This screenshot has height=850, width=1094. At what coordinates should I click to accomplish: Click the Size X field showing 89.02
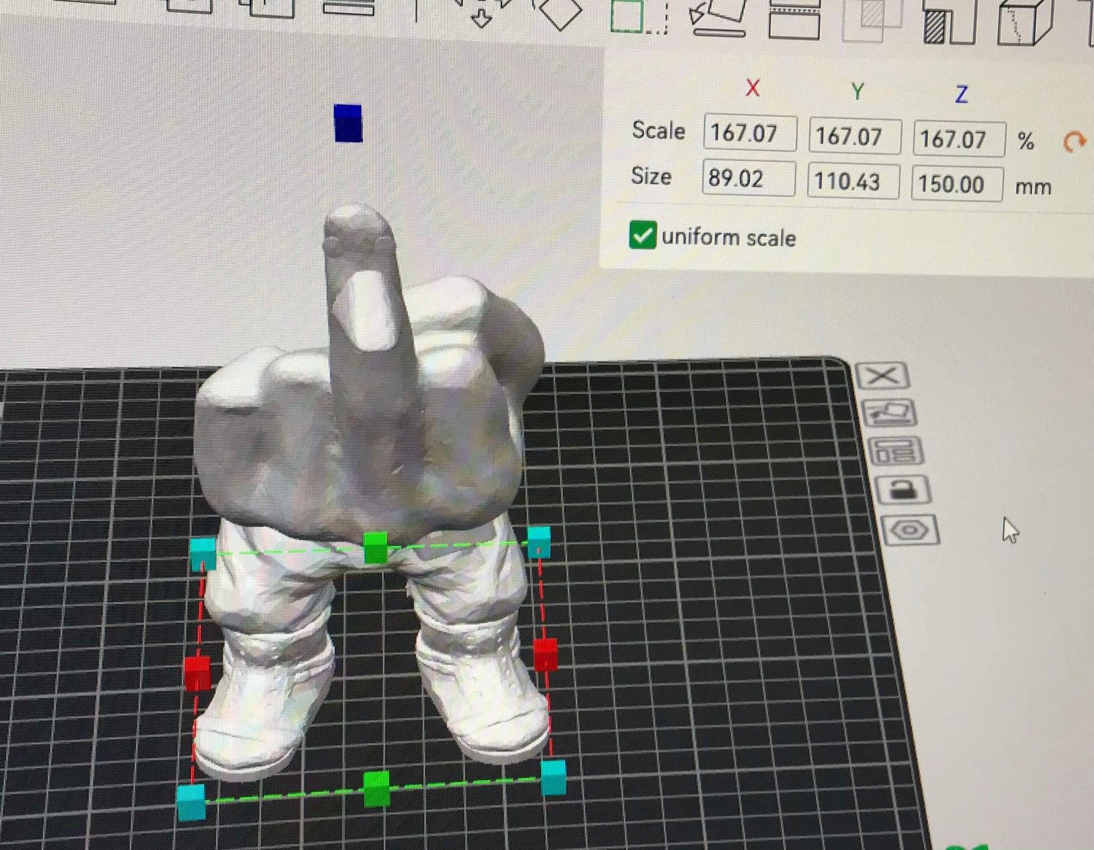[x=749, y=179]
